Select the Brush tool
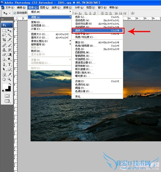Viewport: 161px width, 172px height. coord(9,45)
